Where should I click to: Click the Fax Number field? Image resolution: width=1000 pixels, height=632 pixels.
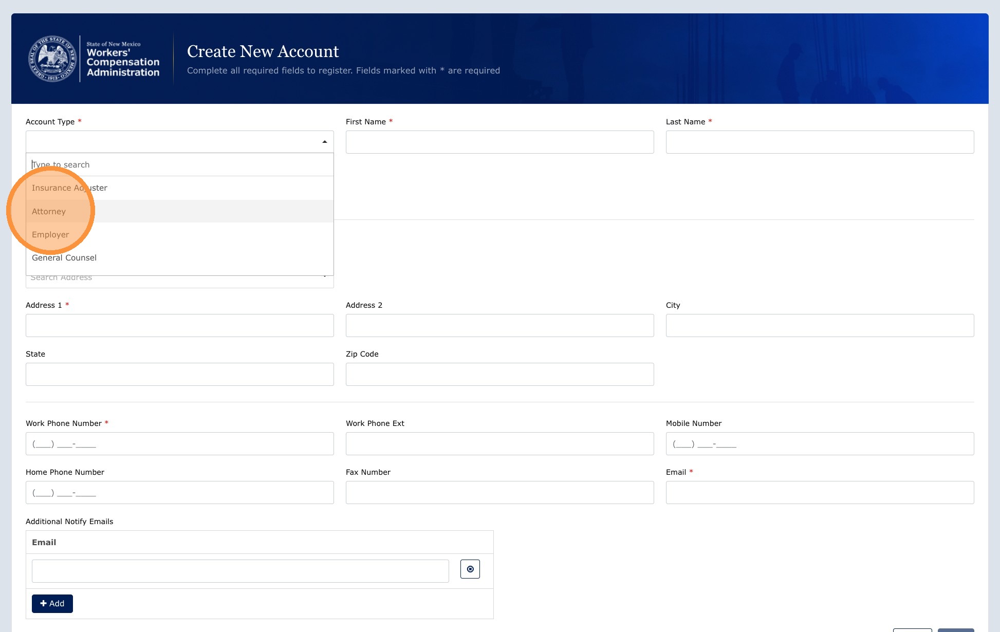point(499,492)
